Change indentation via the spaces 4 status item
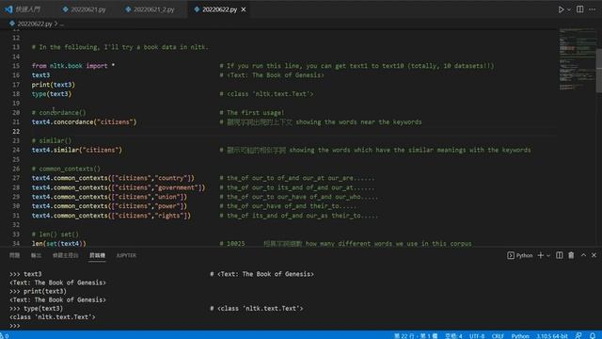 coord(453,335)
